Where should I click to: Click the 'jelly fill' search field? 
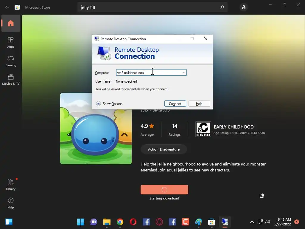(x=152, y=7)
